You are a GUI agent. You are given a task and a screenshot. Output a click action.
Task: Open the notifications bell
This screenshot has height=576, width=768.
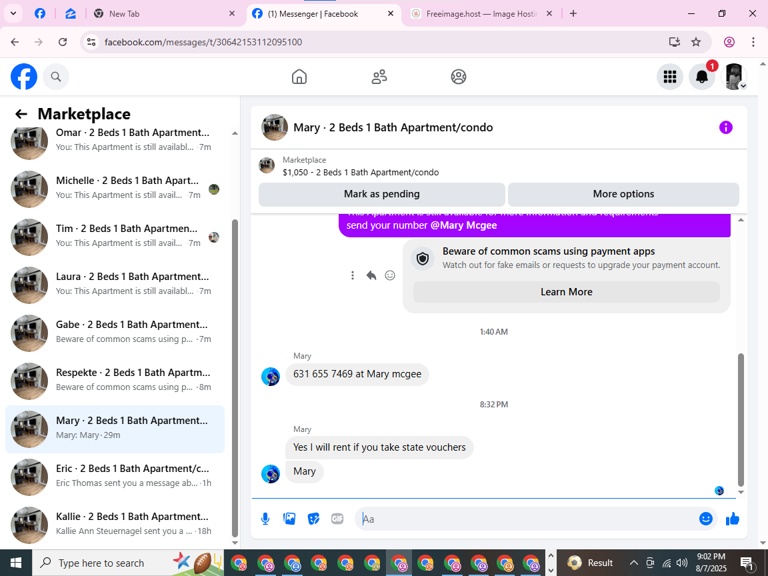point(702,77)
